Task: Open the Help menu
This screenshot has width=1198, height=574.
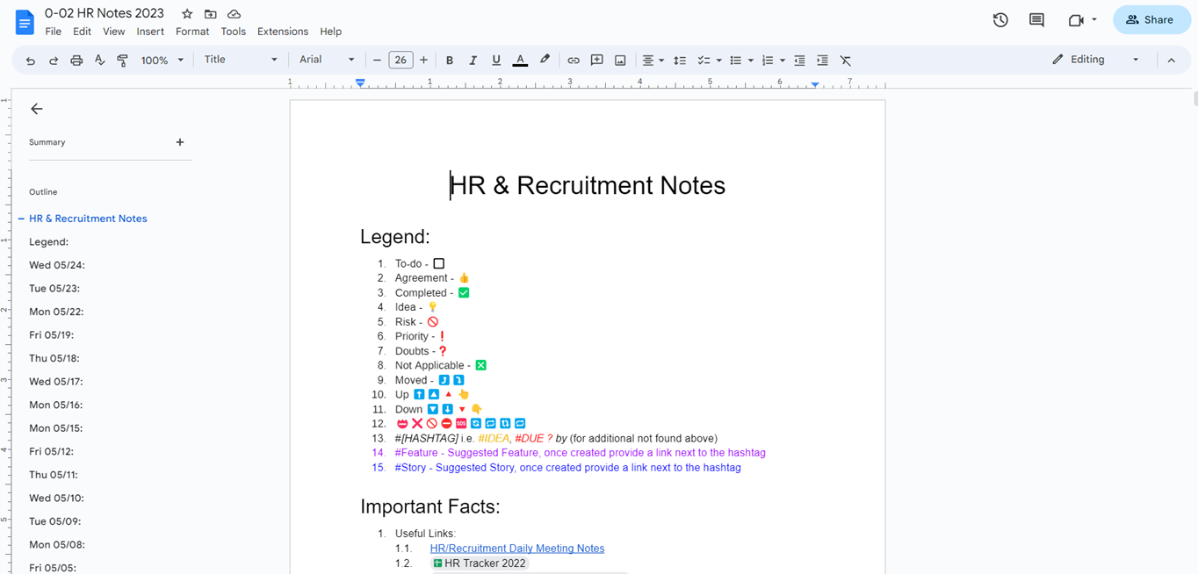Action: (x=330, y=32)
